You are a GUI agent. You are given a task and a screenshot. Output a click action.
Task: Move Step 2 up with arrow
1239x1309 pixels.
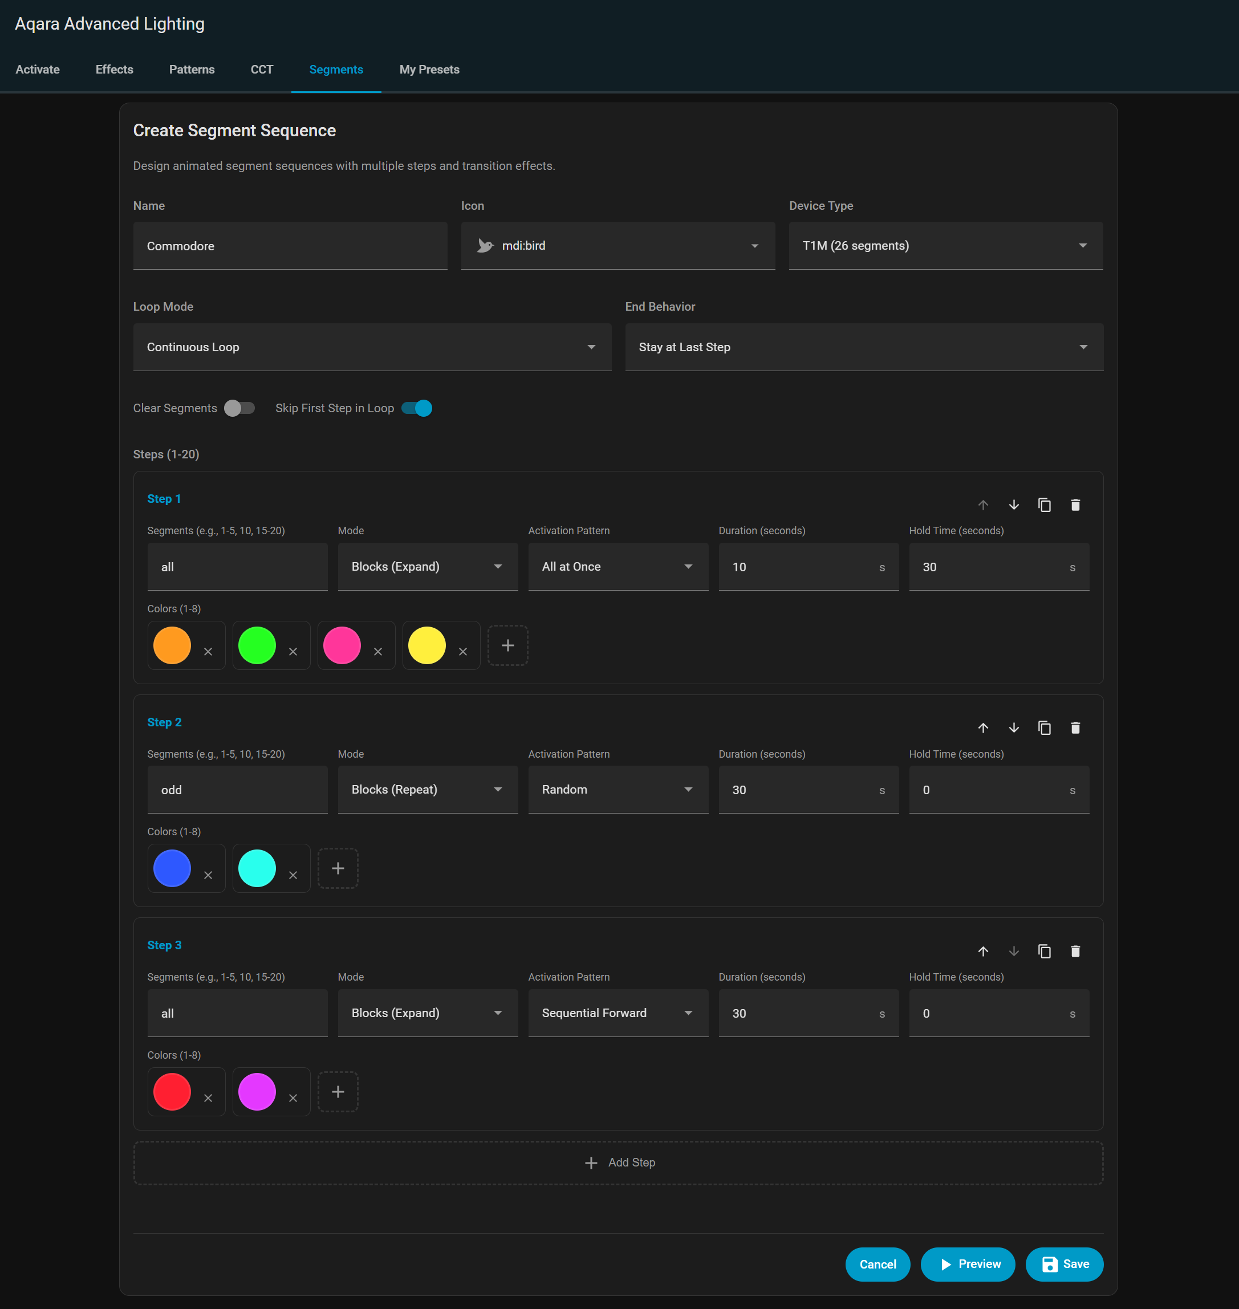point(983,728)
